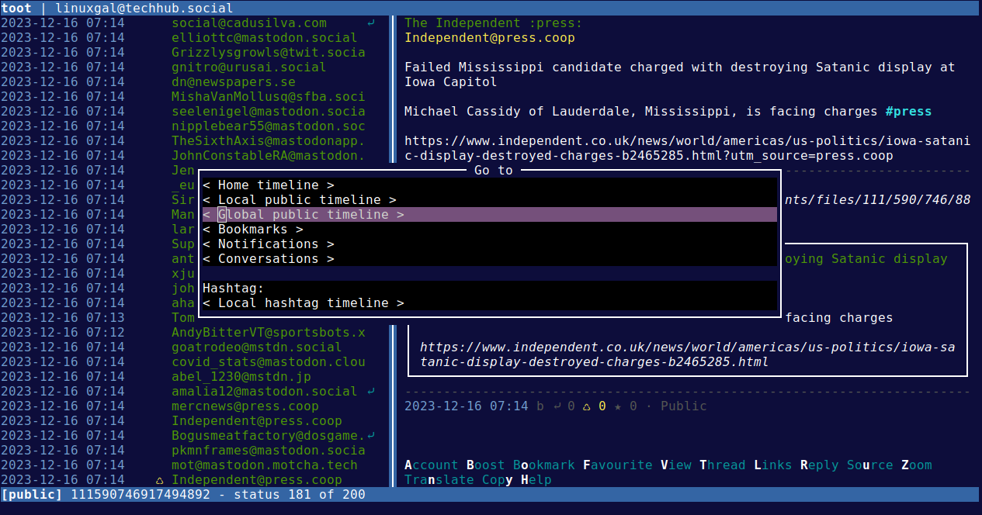Click the star favourite count icon
The height and width of the screenshot is (515, 982).
618,406
